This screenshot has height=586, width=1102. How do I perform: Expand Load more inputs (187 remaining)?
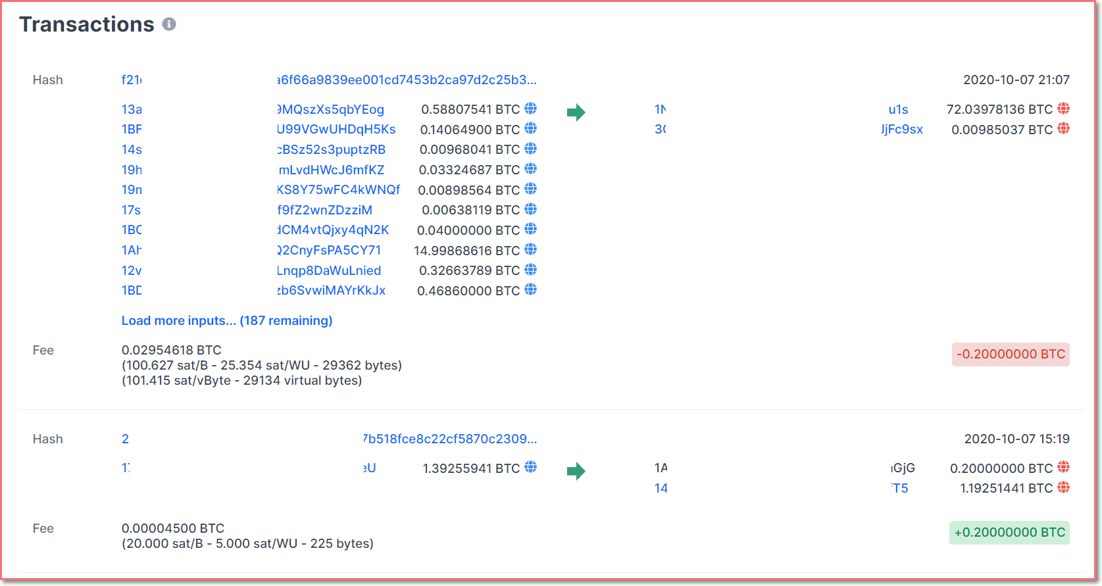(227, 320)
